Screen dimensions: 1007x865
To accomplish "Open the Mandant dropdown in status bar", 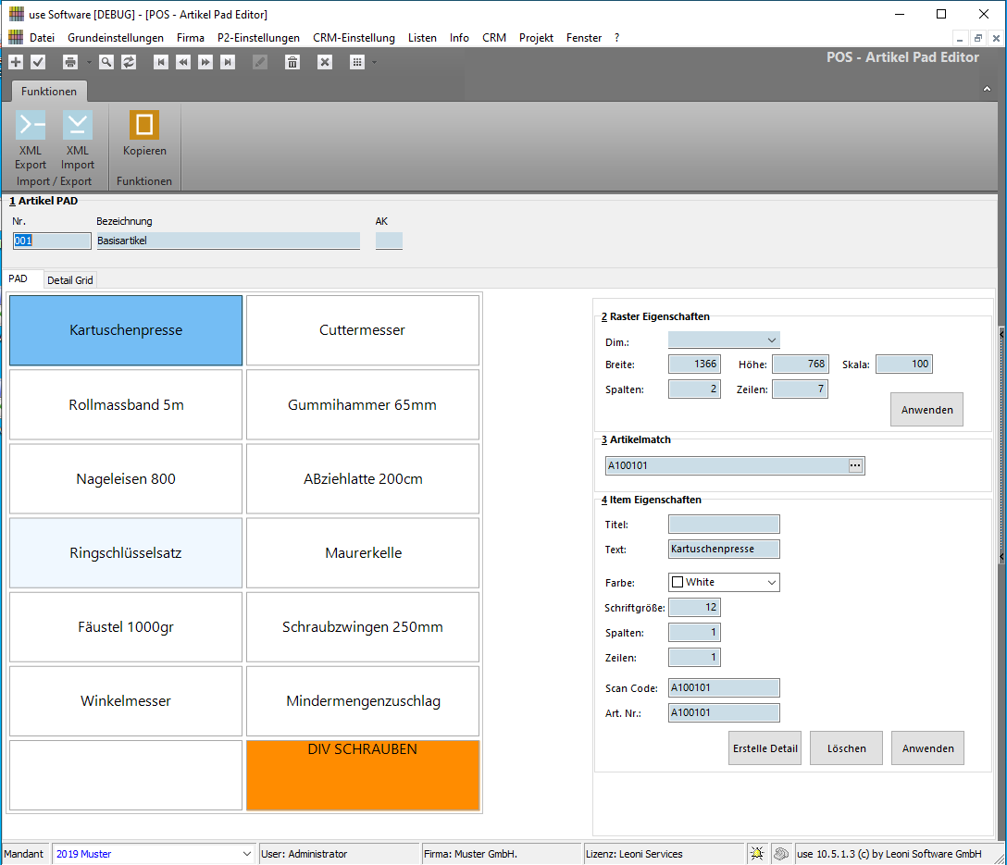I will 246,854.
